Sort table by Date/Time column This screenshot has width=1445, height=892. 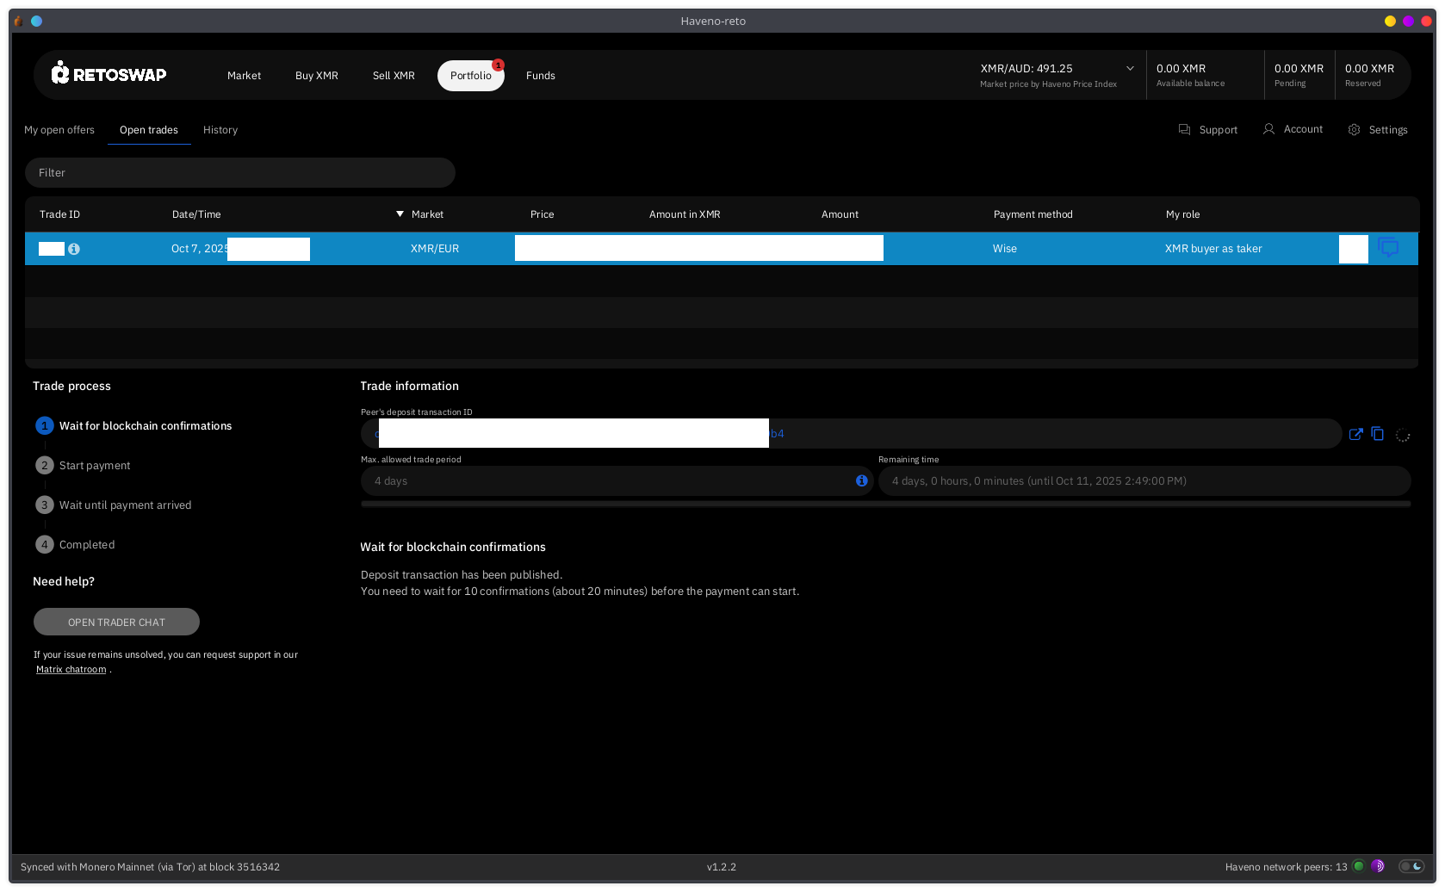coord(196,214)
